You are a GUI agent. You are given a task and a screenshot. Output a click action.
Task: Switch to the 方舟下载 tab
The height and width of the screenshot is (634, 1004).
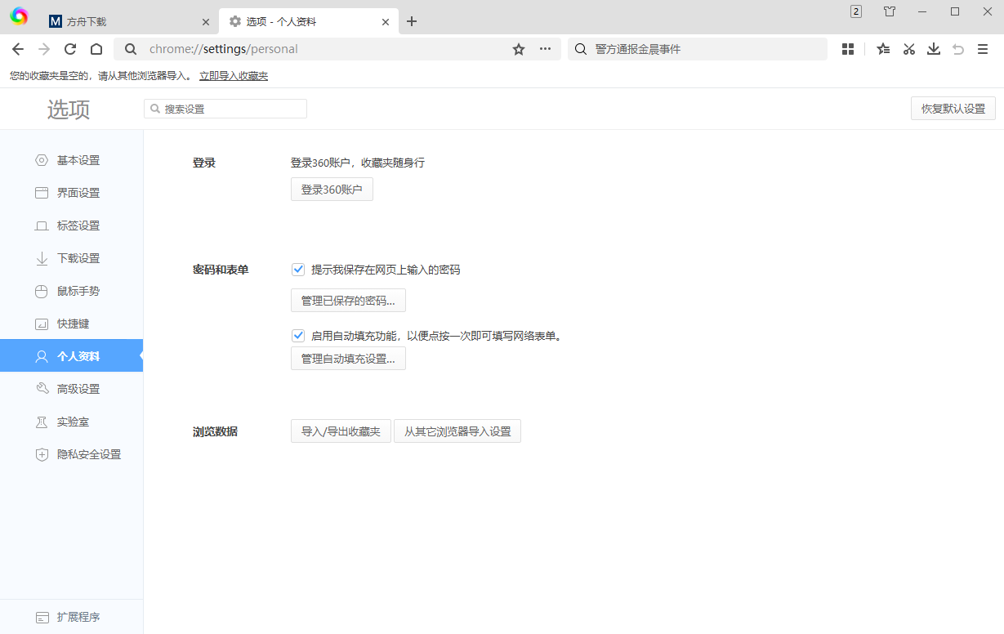[121, 21]
